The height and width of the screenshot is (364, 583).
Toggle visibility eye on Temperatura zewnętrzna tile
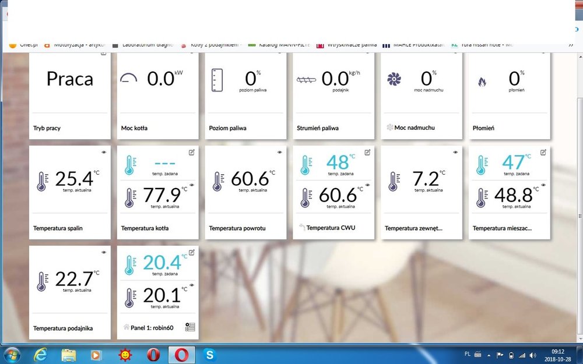tap(455, 152)
